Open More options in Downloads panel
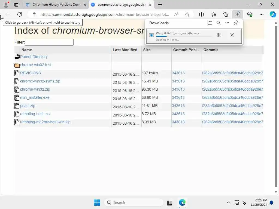Image resolution: width=279 pixels, height=209 pixels. click(x=227, y=23)
